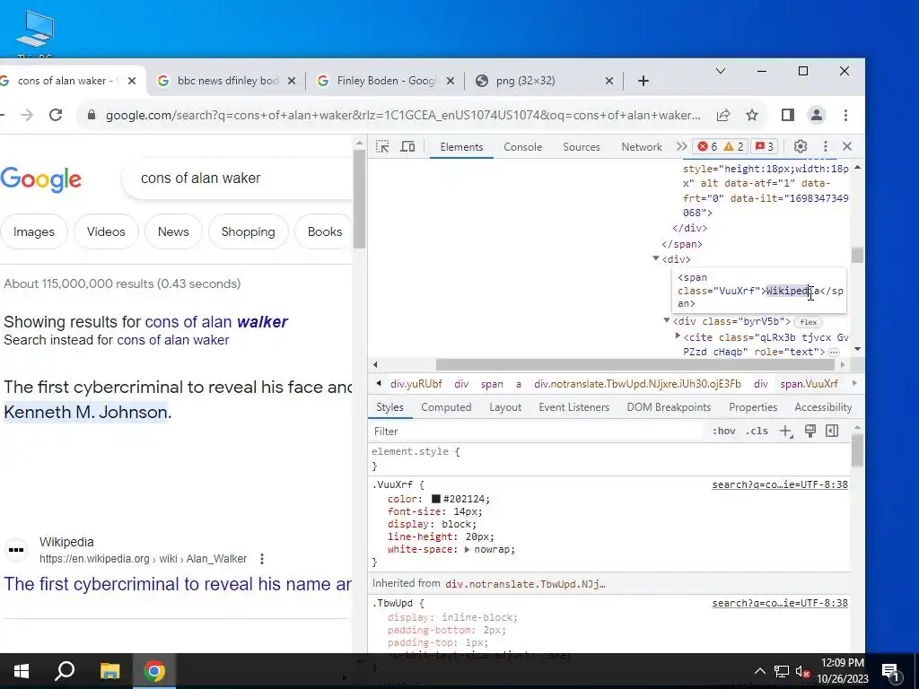
Task: Click the #202124 color swatch
Action: (436, 499)
